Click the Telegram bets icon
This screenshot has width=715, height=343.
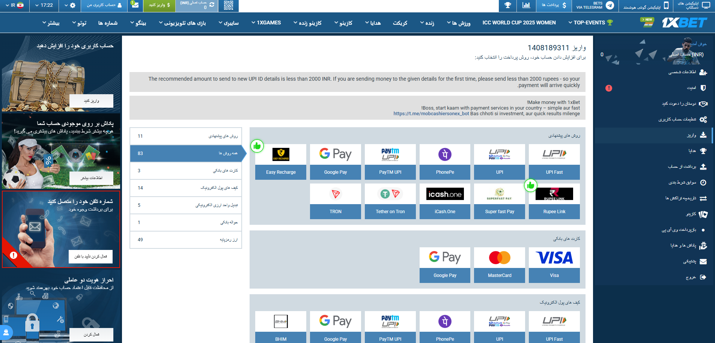pos(610,5)
